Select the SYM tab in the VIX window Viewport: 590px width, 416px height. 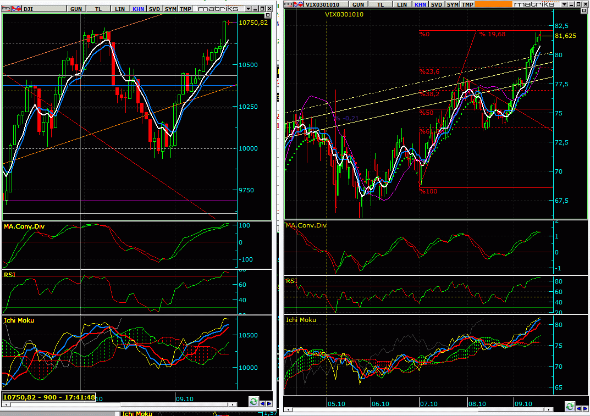tap(452, 4)
